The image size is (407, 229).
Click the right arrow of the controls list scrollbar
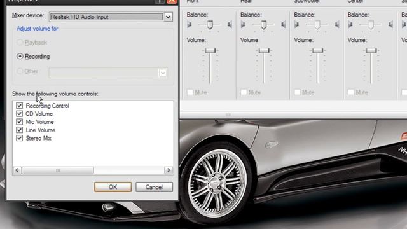click(169, 170)
